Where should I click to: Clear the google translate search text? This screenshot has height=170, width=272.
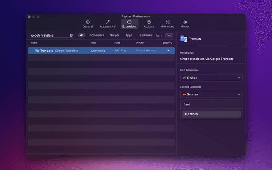pos(71,35)
